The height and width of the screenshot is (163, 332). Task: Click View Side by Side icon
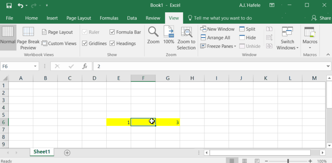point(269,29)
